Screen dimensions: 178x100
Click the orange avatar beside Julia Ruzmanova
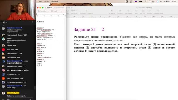[3, 78]
